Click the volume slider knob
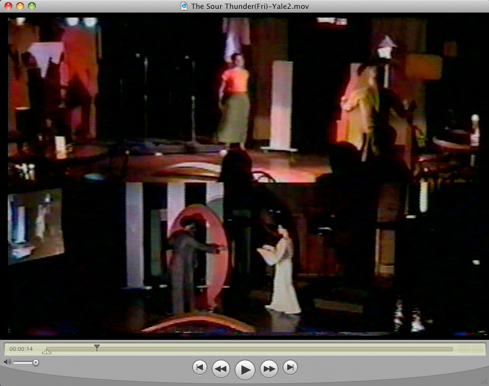 36,363
